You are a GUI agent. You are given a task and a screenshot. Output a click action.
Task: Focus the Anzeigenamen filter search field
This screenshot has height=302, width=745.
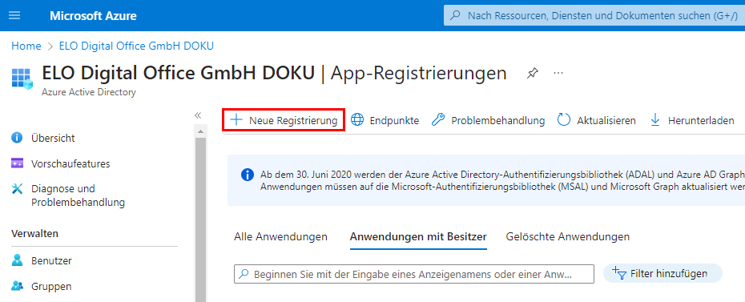(414, 274)
